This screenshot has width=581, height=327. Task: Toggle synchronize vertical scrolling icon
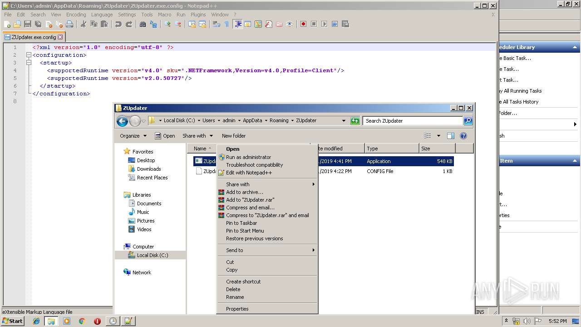click(192, 24)
